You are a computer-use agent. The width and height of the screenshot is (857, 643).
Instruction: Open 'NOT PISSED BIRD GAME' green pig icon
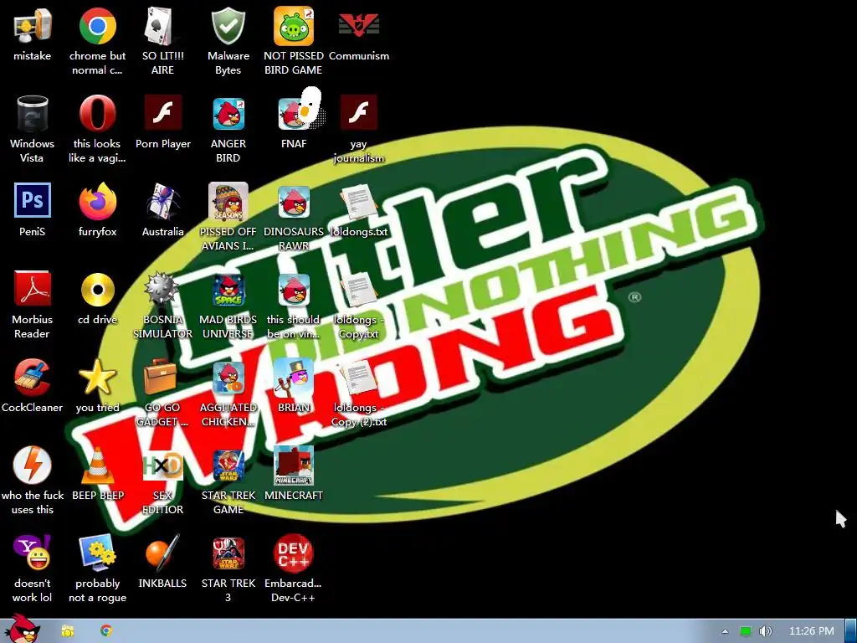pyautogui.click(x=294, y=26)
